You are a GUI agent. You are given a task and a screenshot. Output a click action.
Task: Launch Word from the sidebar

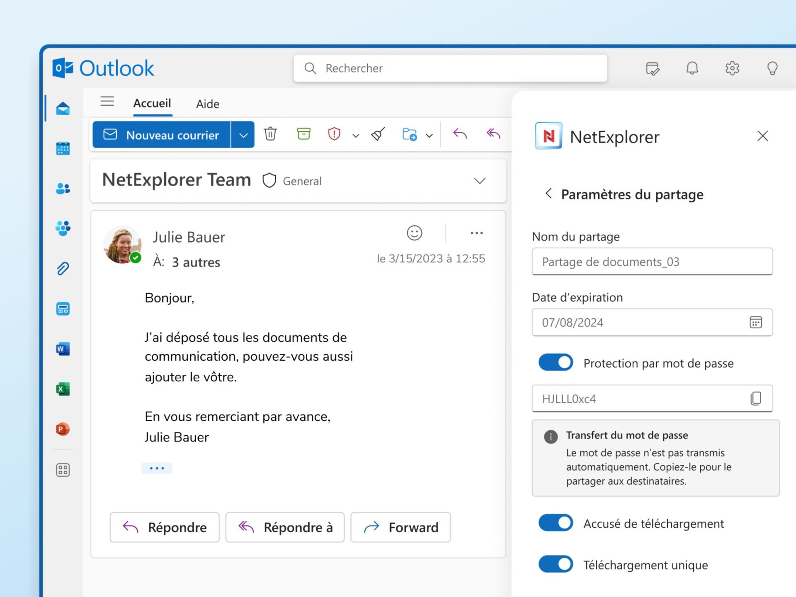[63, 349]
